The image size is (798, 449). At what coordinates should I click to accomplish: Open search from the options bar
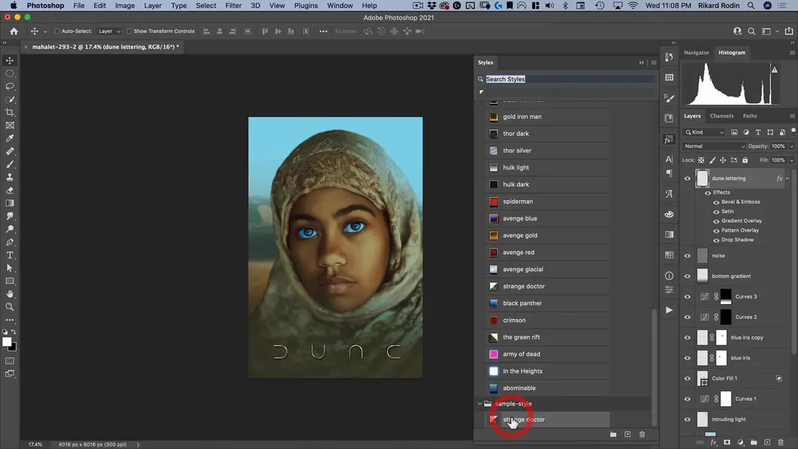pyautogui.click(x=751, y=31)
